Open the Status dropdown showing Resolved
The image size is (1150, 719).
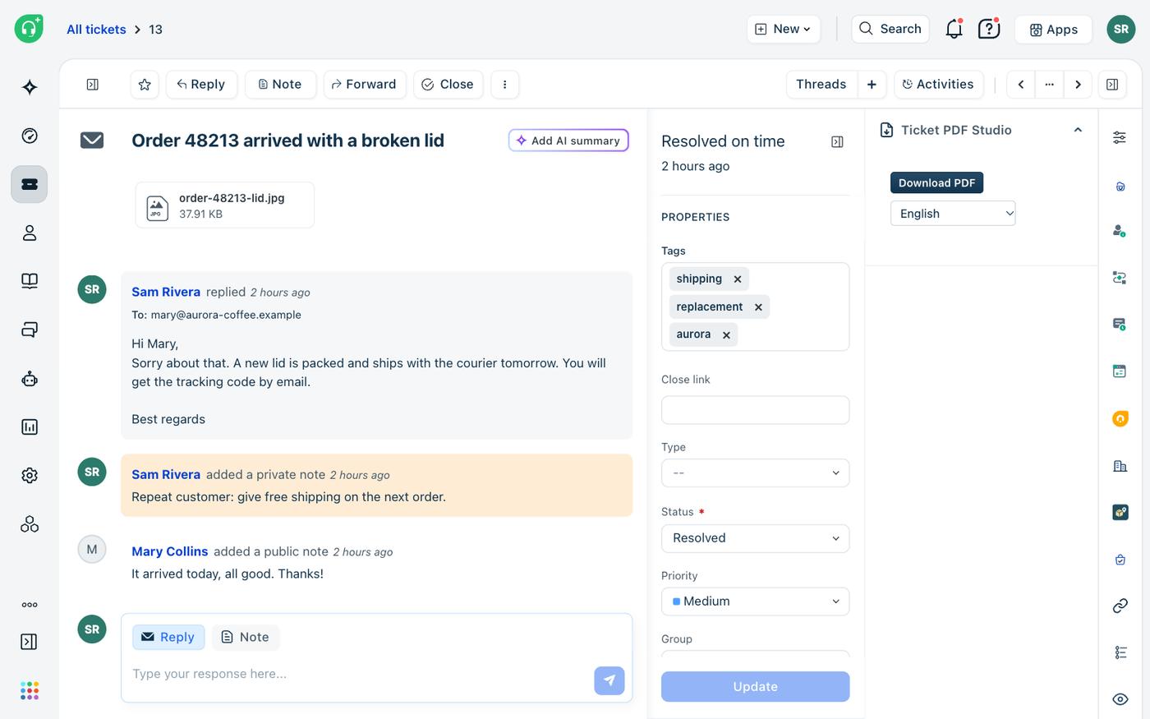(x=756, y=538)
